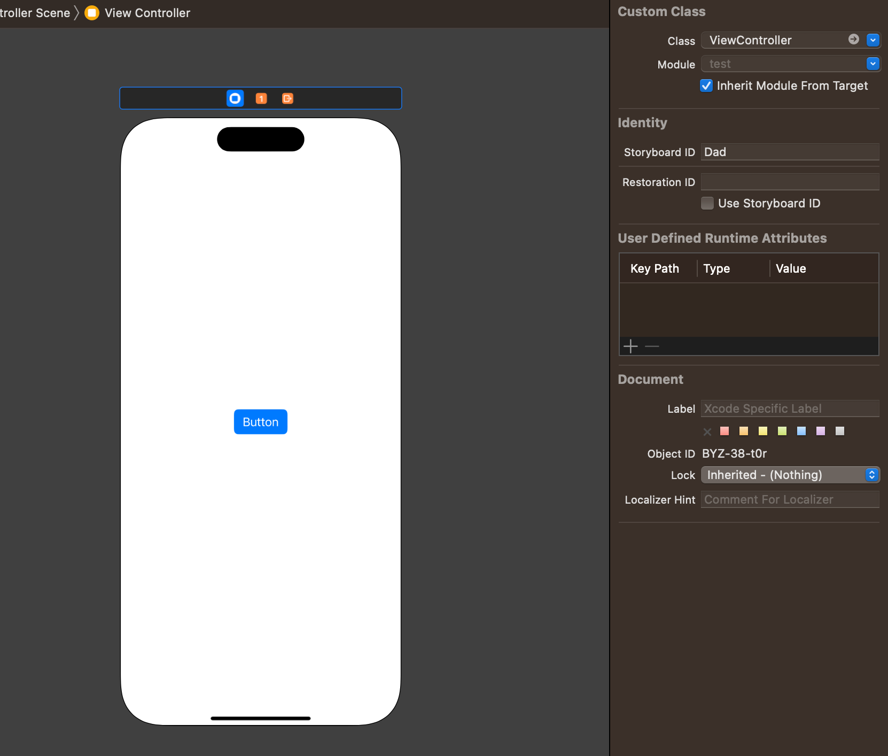The width and height of the screenshot is (888, 756).
Task: Click the Storyboard ID field containing Dad
Action: pyautogui.click(x=790, y=152)
